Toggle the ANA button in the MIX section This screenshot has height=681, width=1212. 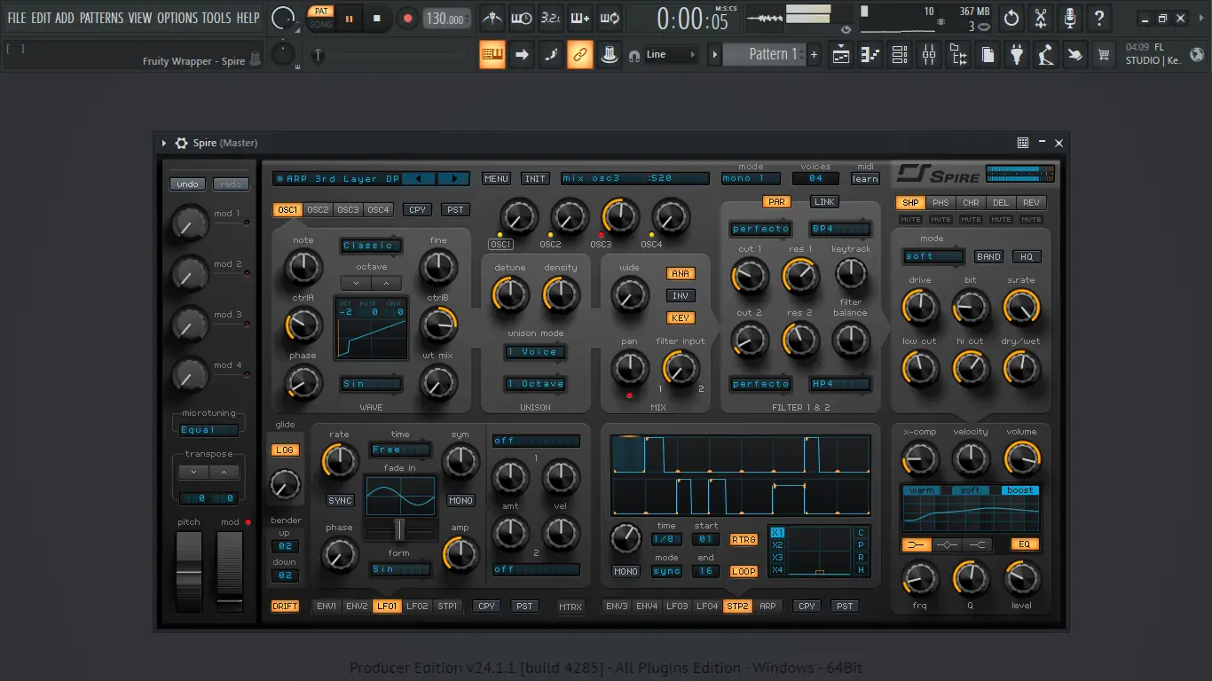(681, 274)
